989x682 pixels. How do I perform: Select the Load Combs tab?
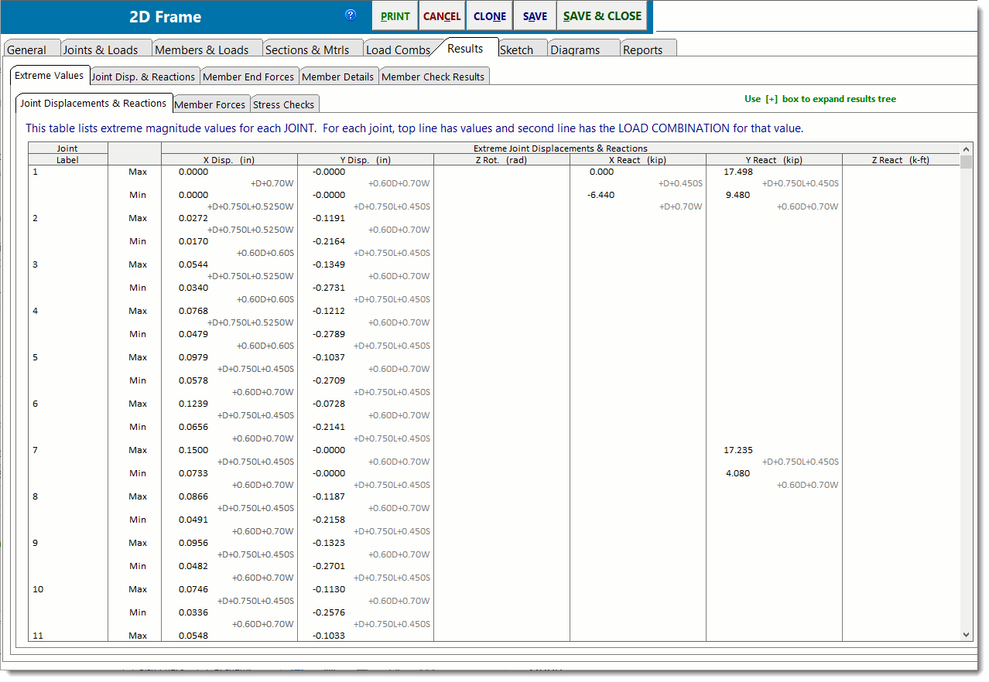[x=398, y=49]
